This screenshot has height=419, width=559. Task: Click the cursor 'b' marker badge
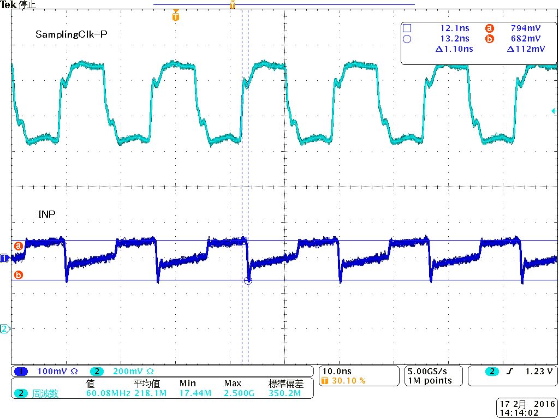click(17, 276)
